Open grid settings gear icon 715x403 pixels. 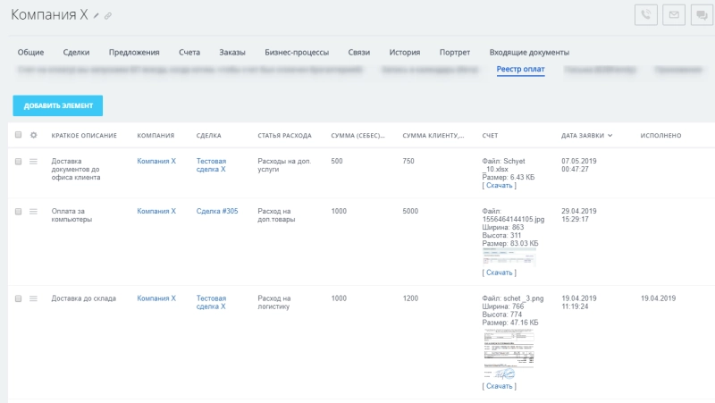[34, 136]
